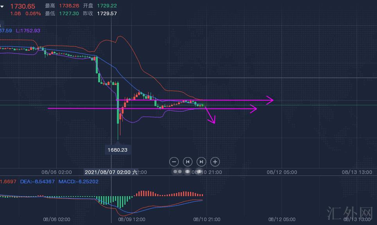
Task: Click the MACD indicator value label
Action: 78,182
